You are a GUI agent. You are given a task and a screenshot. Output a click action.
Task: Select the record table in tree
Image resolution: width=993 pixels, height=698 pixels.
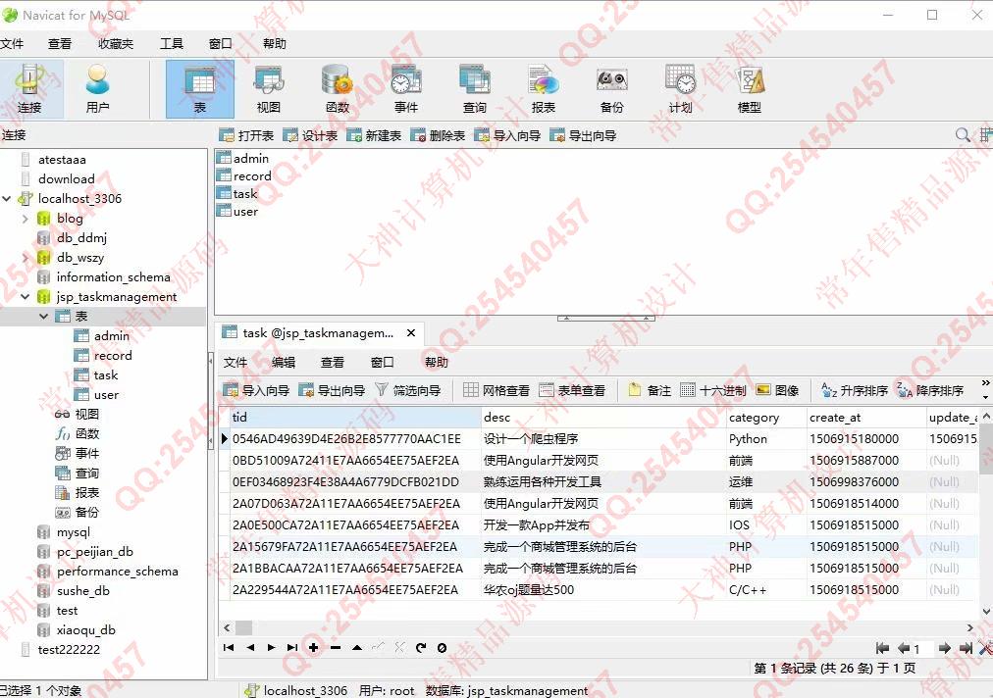(113, 356)
